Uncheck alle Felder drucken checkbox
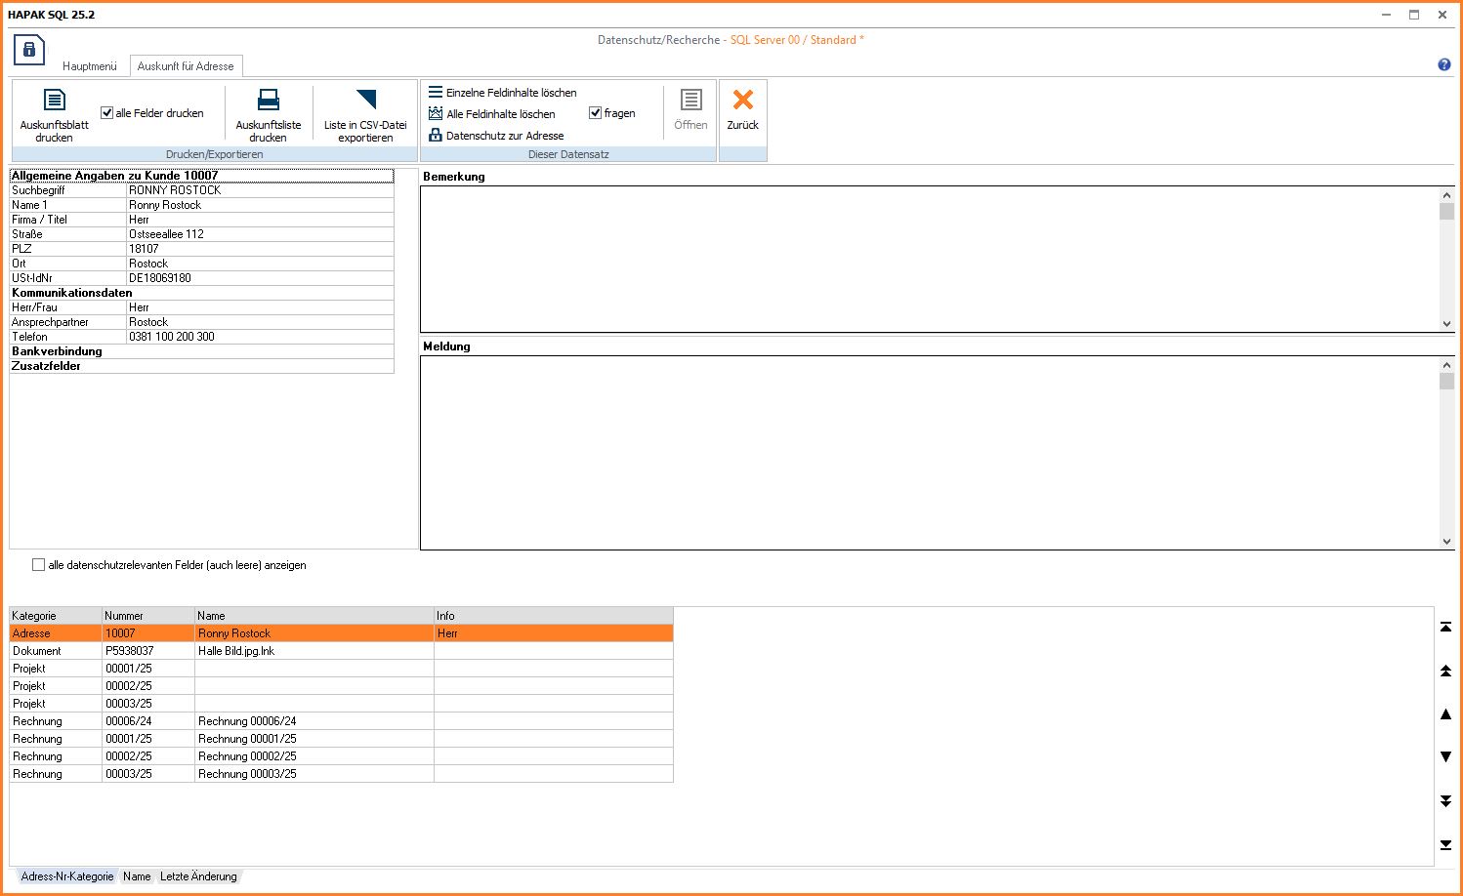 coord(107,113)
